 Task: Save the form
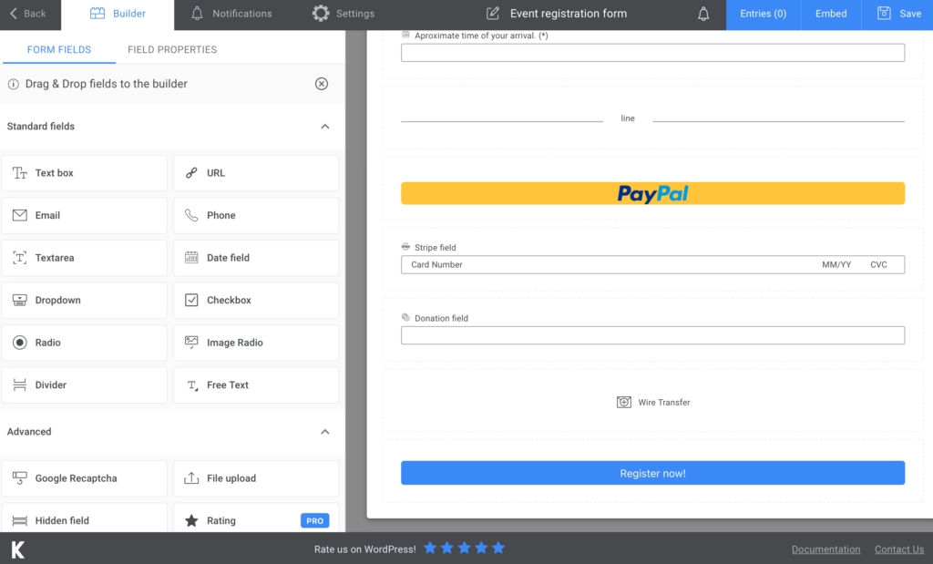(897, 14)
